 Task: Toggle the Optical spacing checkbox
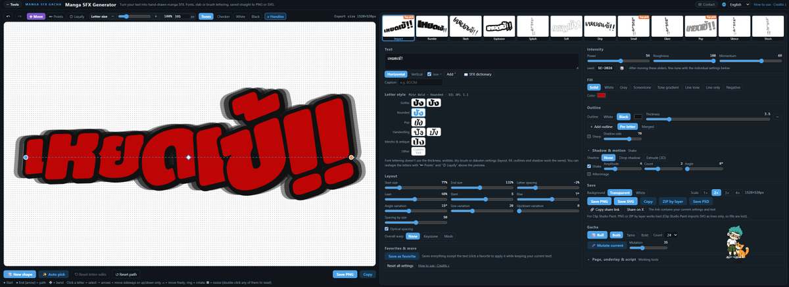click(387, 229)
